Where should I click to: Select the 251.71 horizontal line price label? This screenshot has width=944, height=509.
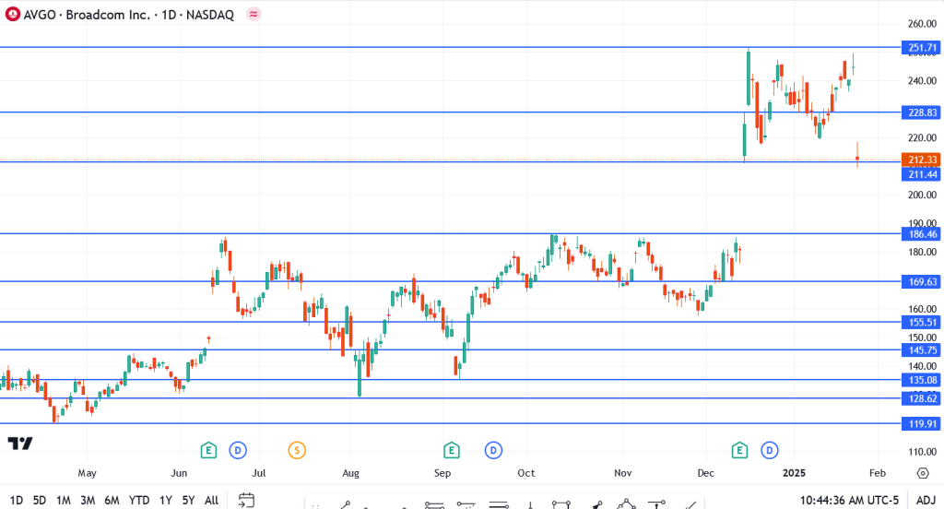(922, 47)
